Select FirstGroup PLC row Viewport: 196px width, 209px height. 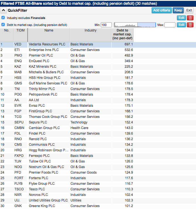pyautogui.click(x=98, y=111)
